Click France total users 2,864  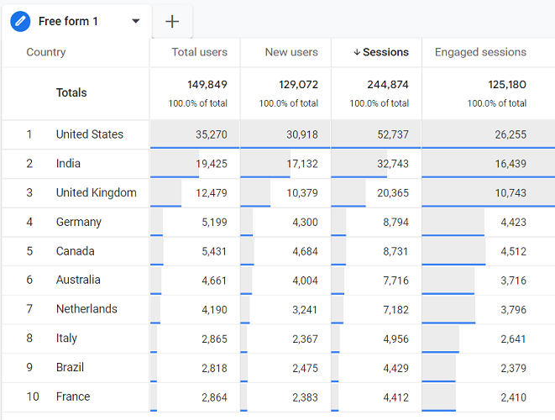point(214,397)
